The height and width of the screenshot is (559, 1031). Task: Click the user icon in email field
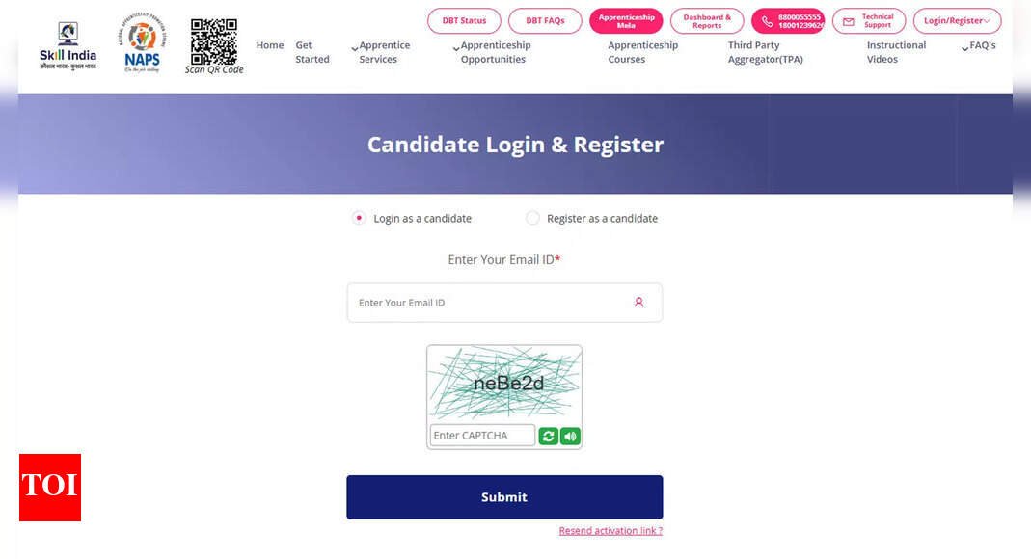(x=638, y=303)
